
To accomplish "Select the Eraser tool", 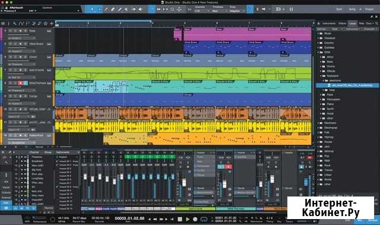I will point(113,9).
